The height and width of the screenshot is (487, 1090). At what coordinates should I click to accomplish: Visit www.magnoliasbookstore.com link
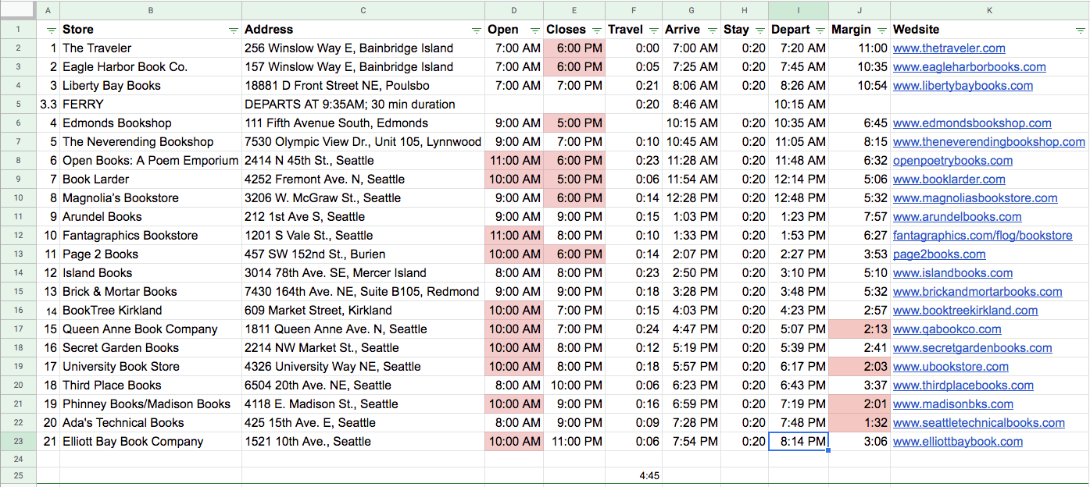coord(975,198)
